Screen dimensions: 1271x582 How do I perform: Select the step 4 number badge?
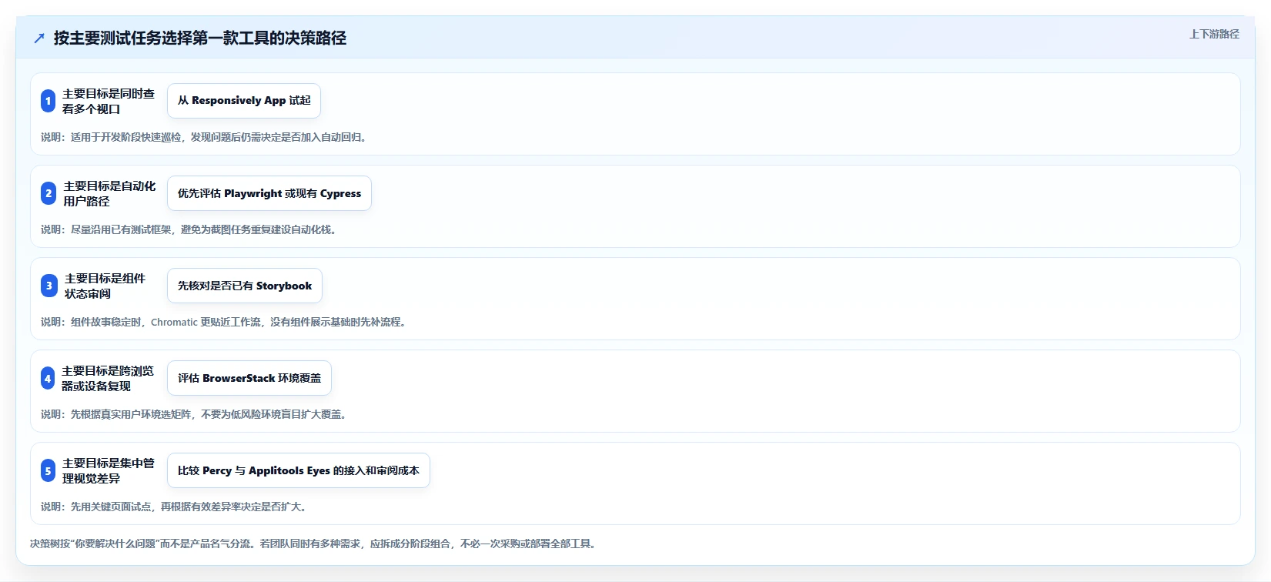coord(48,378)
